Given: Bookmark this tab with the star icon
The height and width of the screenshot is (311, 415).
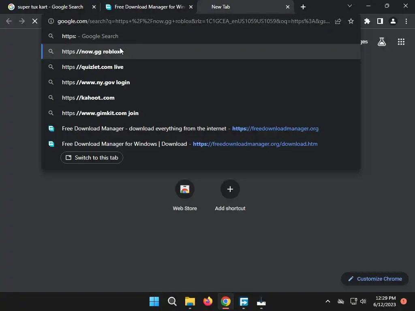Looking at the screenshot, I should (x=351, y=21).
